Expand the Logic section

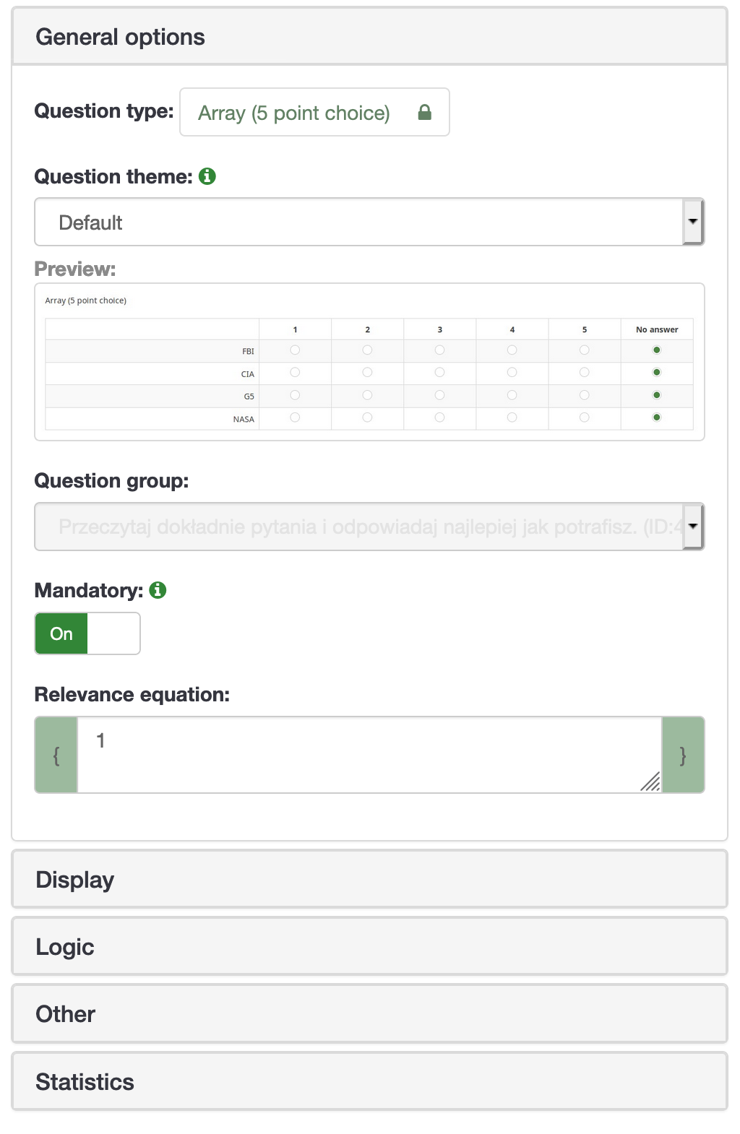[369, 946]
